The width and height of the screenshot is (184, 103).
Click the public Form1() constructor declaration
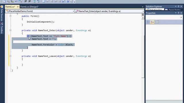coord(30,16)
